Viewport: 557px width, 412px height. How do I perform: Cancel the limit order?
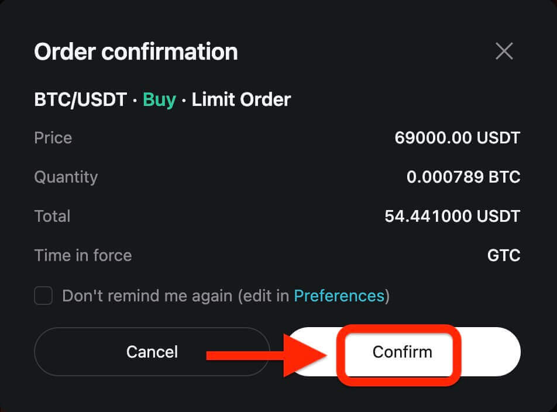(152, 352)
